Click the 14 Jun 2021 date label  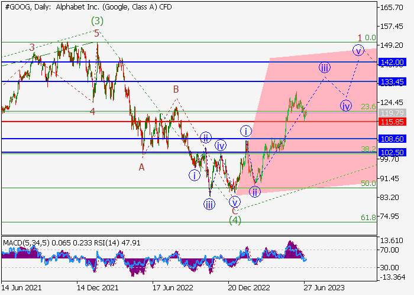coord(21,287)
